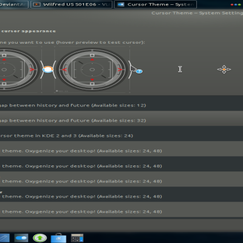The height and width of the screenshot is (243, 243).
Task: Select the topmost Oxygenize your desktop theme row
Action: click(x=122, y=149)
